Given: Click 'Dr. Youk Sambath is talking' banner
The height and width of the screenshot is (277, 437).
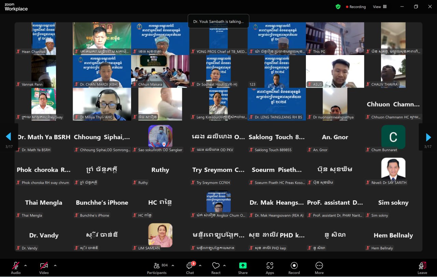Looking at the screenshot, I should click(218, 21).
